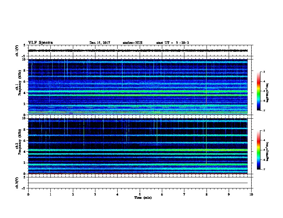Click the "VLF Spectra" title text
Image resolution: width=283 pixels, height=218 pixels.
point(40,43)
